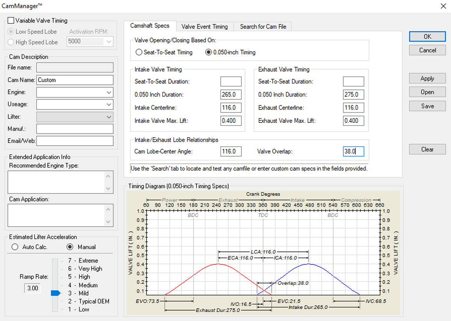This screenshot has width=451, height=321.
Task: Click the Exhaust Valve Max. Lift field
Action: point(354,121)
